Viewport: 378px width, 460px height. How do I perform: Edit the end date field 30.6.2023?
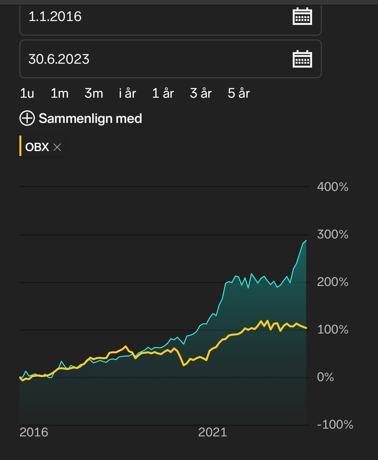click(x=171, y=59)
